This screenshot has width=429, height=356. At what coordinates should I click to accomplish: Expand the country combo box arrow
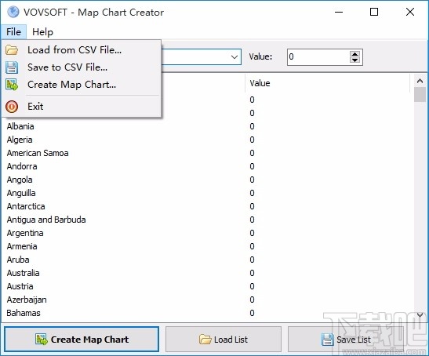(234, 57)
